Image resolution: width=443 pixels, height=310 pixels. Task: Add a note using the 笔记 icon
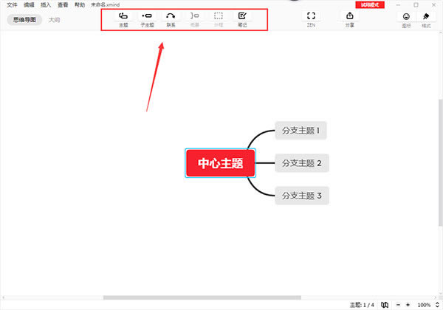(x=242, y=15)
